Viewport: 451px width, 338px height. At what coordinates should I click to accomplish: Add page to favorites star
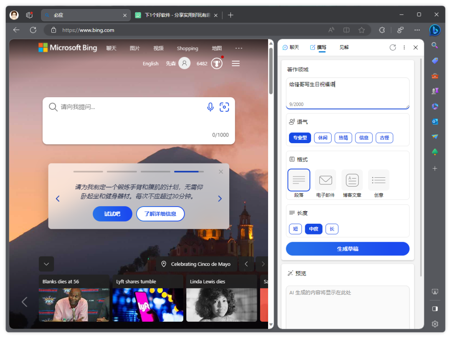click(362, 30)
